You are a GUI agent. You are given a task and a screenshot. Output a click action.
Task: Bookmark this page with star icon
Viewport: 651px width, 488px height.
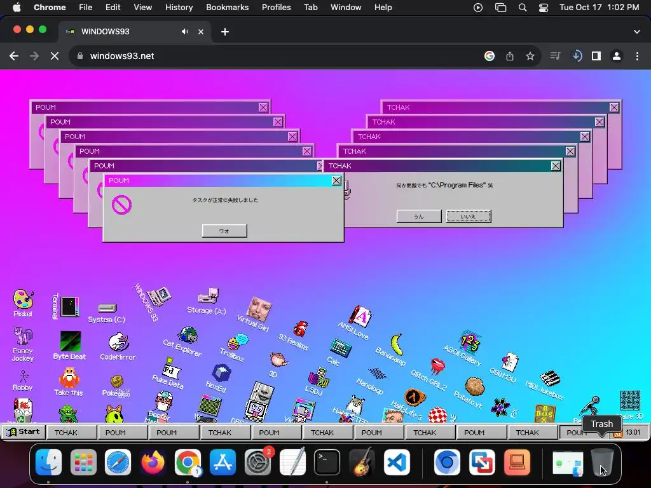[530, 56]
